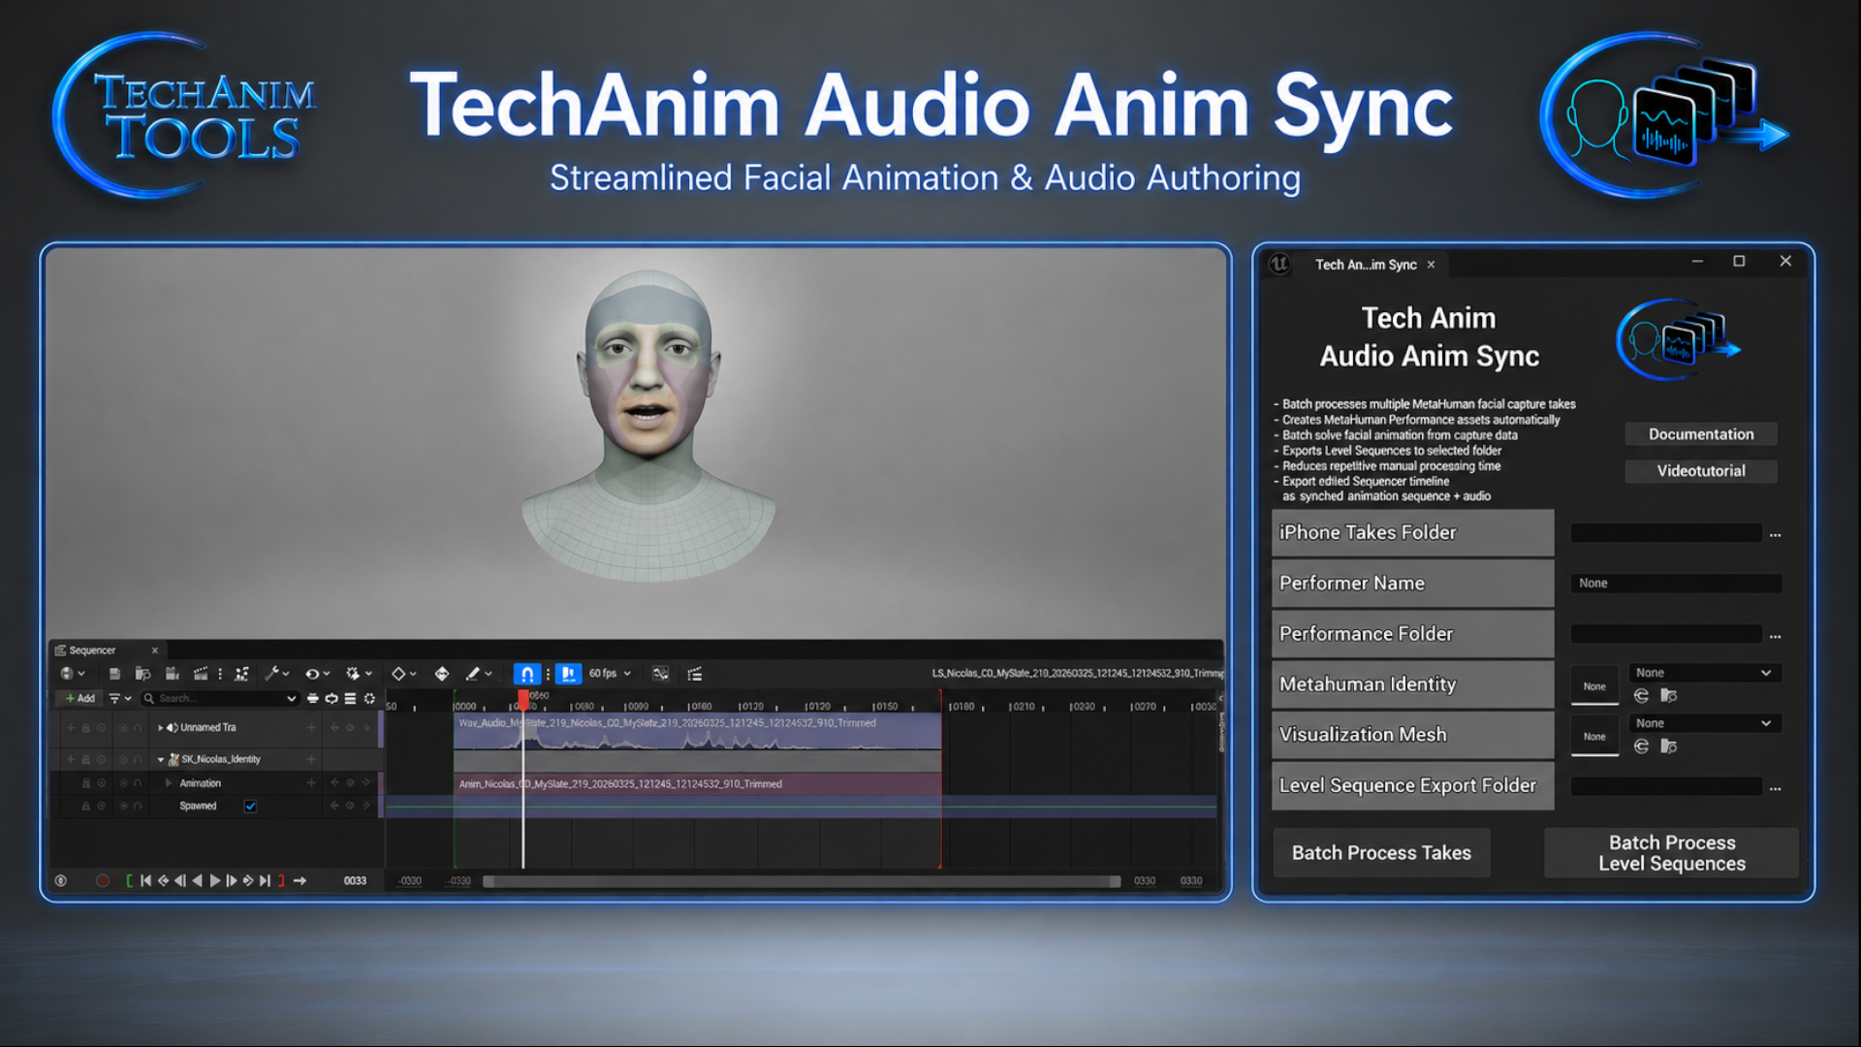Click the plus icon on Animation track

click(311, 782)
